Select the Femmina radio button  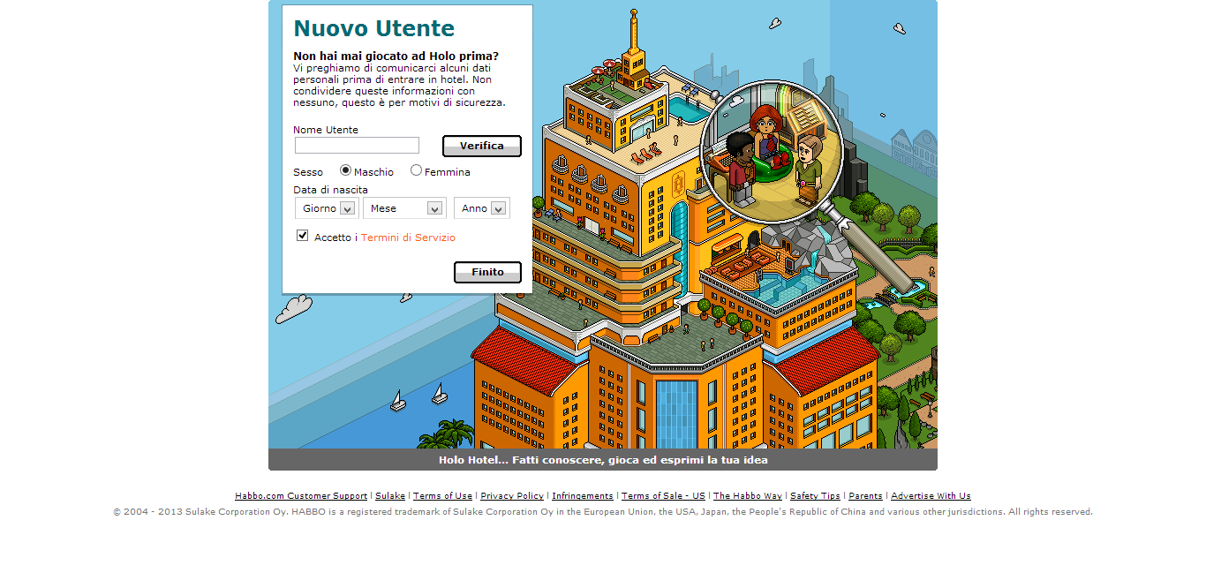[416, 170]
